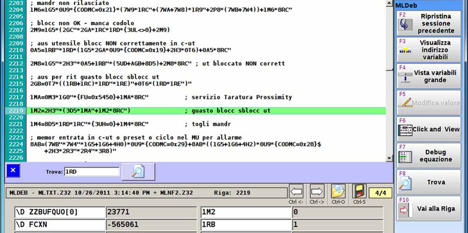This screenshot has width=468, height=233.
Task: Activate F6 Click and View
Action: tap(429, 129)
